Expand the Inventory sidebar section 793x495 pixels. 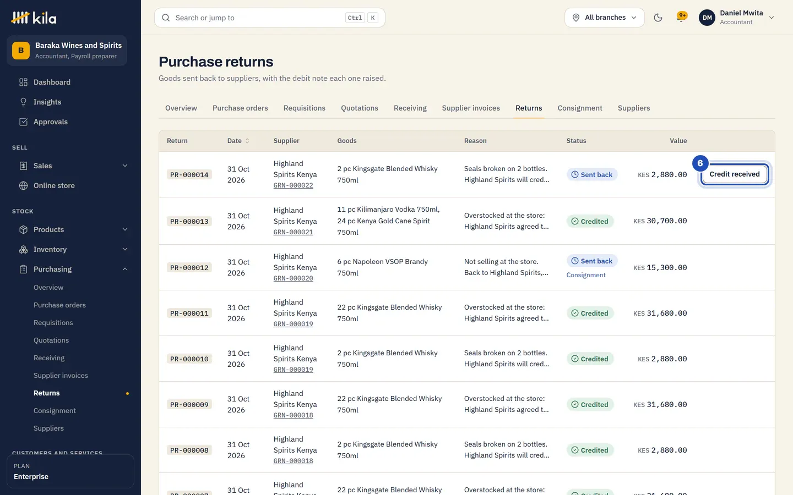click(125, 250)
